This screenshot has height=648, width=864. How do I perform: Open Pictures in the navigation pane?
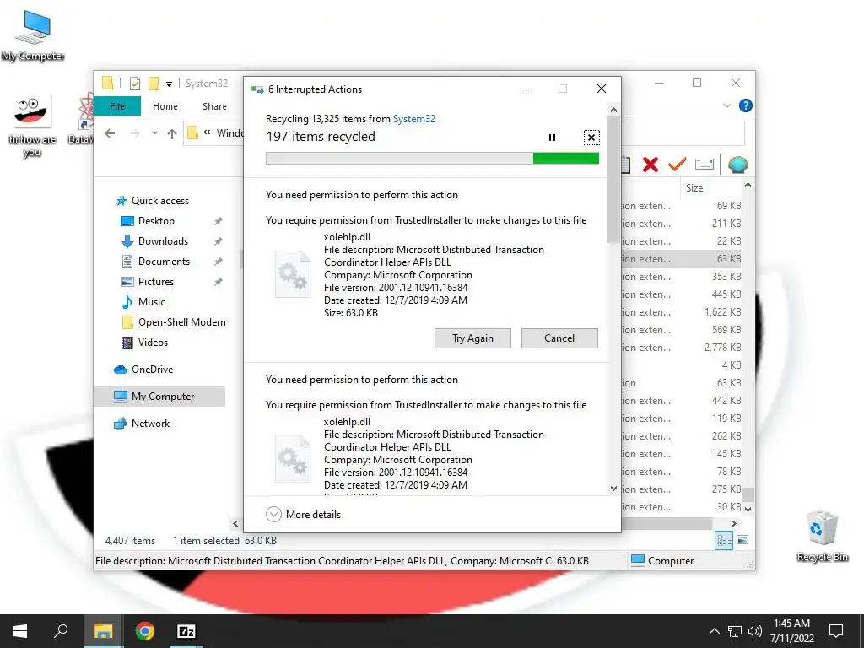pyautogui.click(x=156, y=282)
